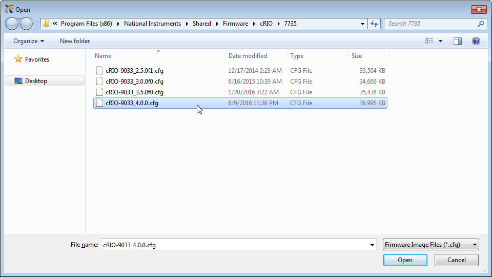Click the 7735 breadcrumb folder
492x277 pixels.
(290, 24)
